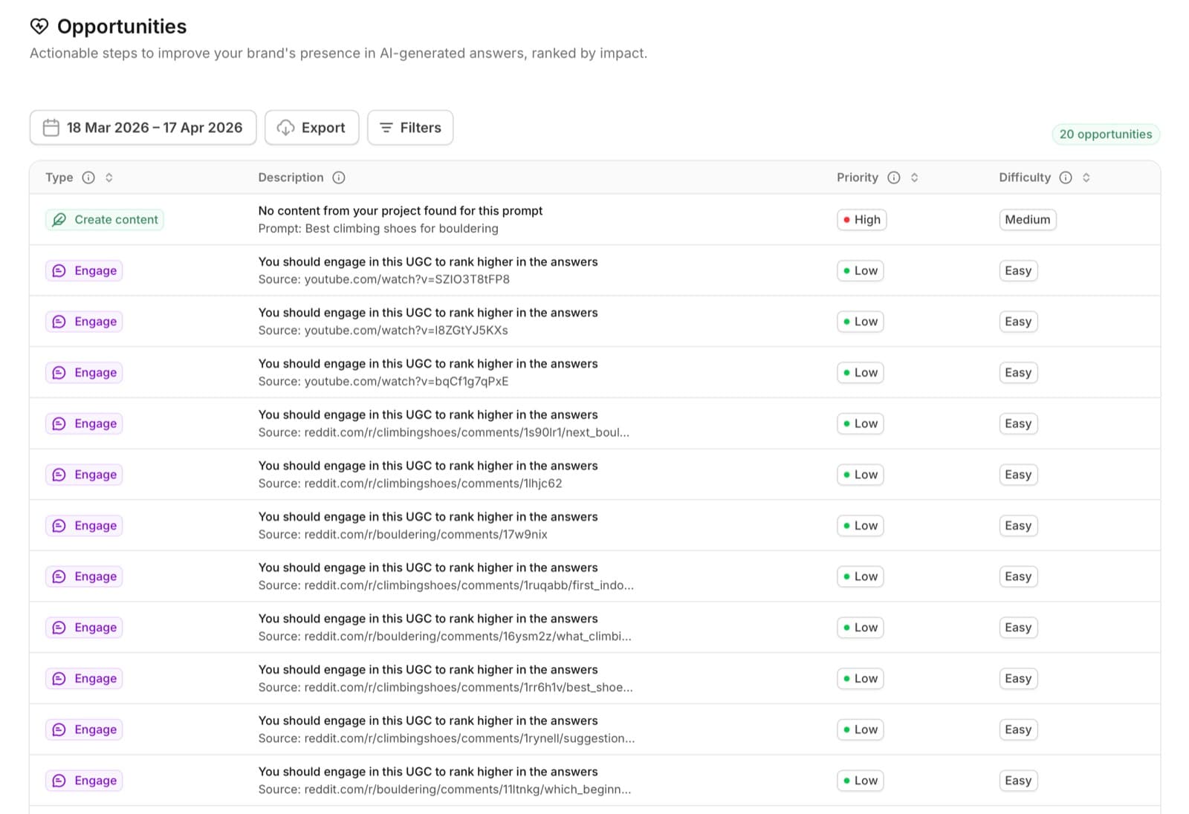Click the info icon next to the Description header

339,178
